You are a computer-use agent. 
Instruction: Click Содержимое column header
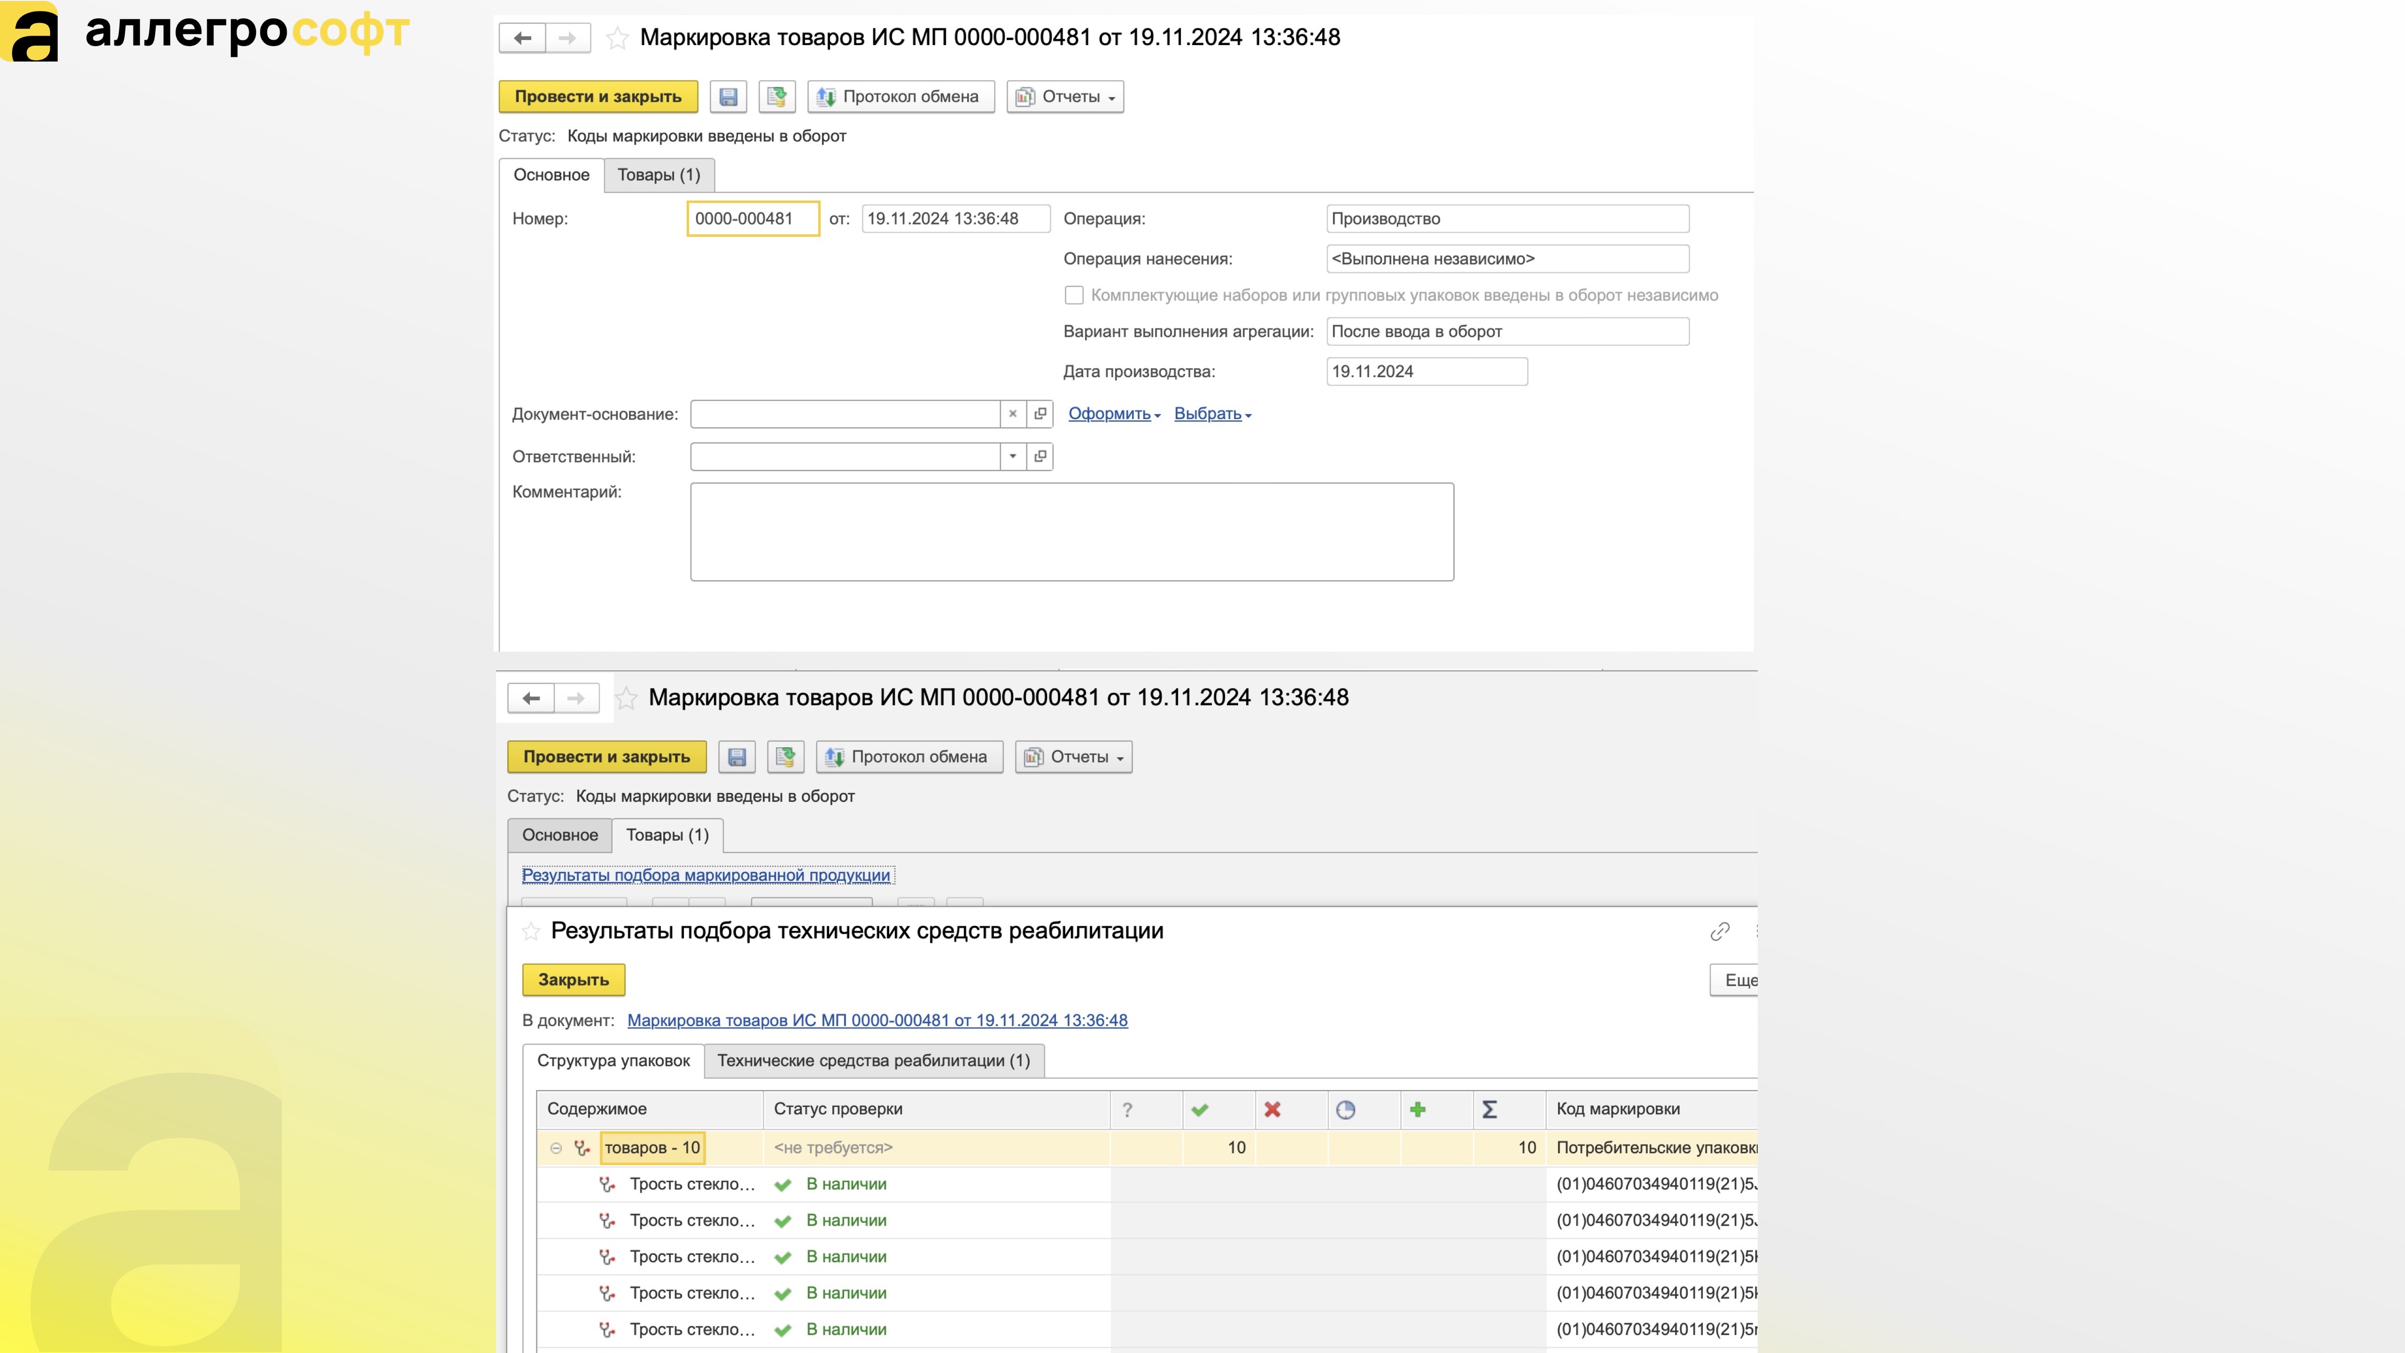pos(651,1110)
